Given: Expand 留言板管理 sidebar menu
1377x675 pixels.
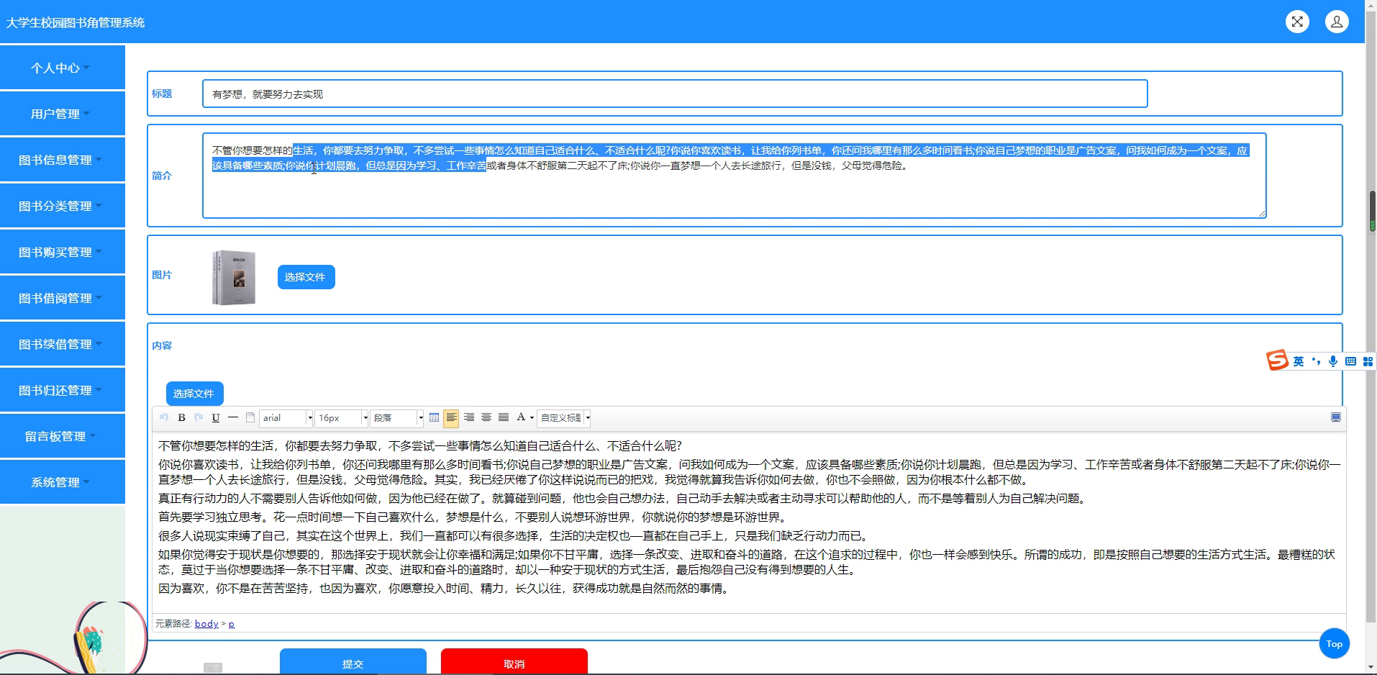Looking at the screenshot, I should pyautogui.click(x=63, y=436).
